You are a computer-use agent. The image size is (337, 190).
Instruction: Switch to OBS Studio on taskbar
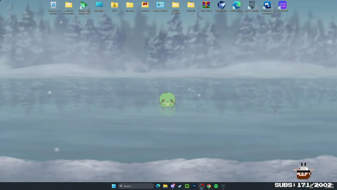[x=201, y=186]
